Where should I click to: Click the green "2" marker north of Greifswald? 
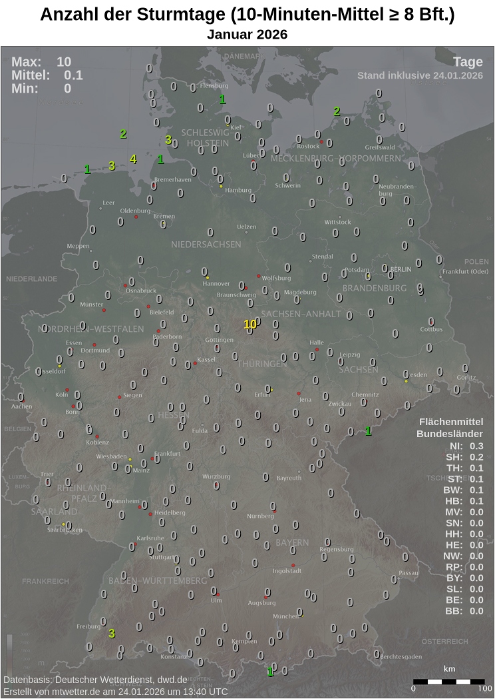337,111
